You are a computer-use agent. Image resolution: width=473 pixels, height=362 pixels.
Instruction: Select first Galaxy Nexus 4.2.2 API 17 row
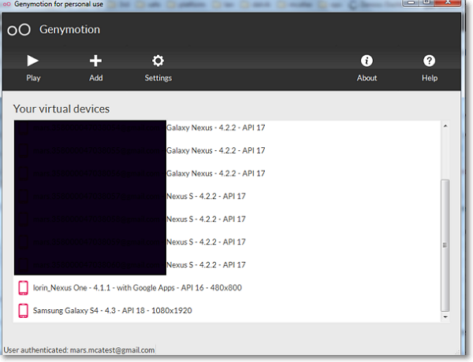pyautogui.click(x=228, y=127)
